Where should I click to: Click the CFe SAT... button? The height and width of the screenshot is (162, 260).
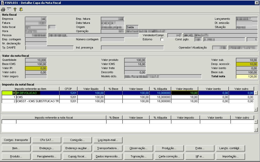[x=47, y=140]
